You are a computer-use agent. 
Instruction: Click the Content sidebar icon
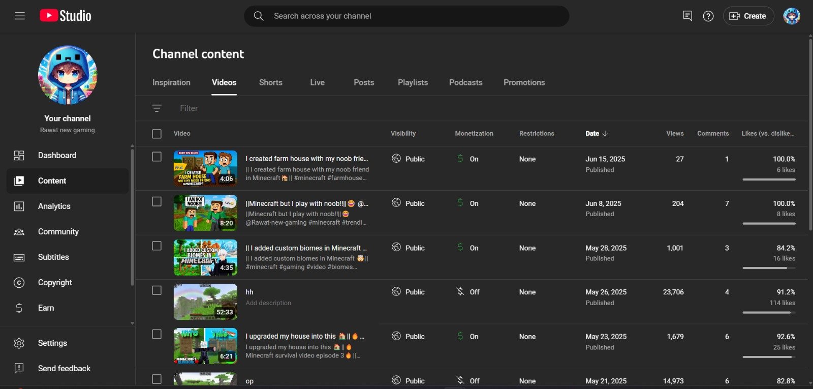(19, 181)
